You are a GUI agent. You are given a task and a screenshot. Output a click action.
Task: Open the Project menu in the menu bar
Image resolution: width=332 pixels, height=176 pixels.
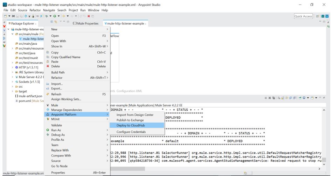coord(73,10)
